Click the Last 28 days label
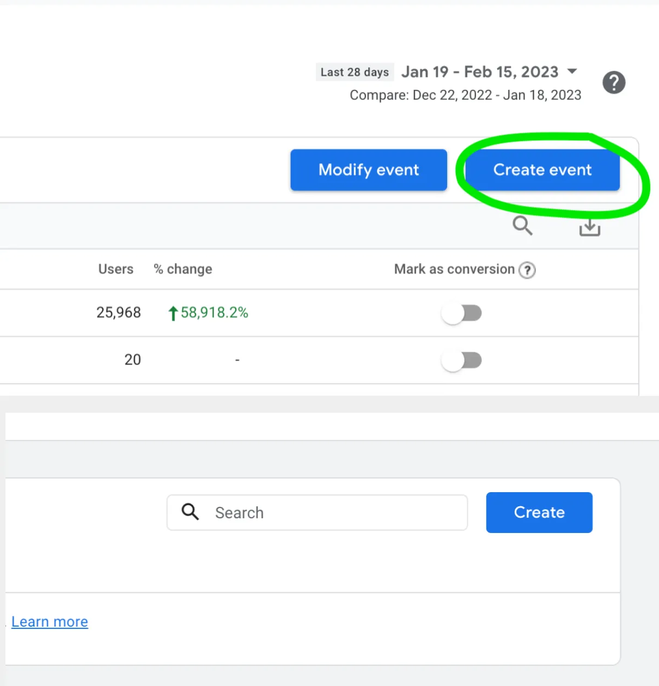Image resolution: width=659 pixels, height=686 pixels. click(x=355, y=72)
